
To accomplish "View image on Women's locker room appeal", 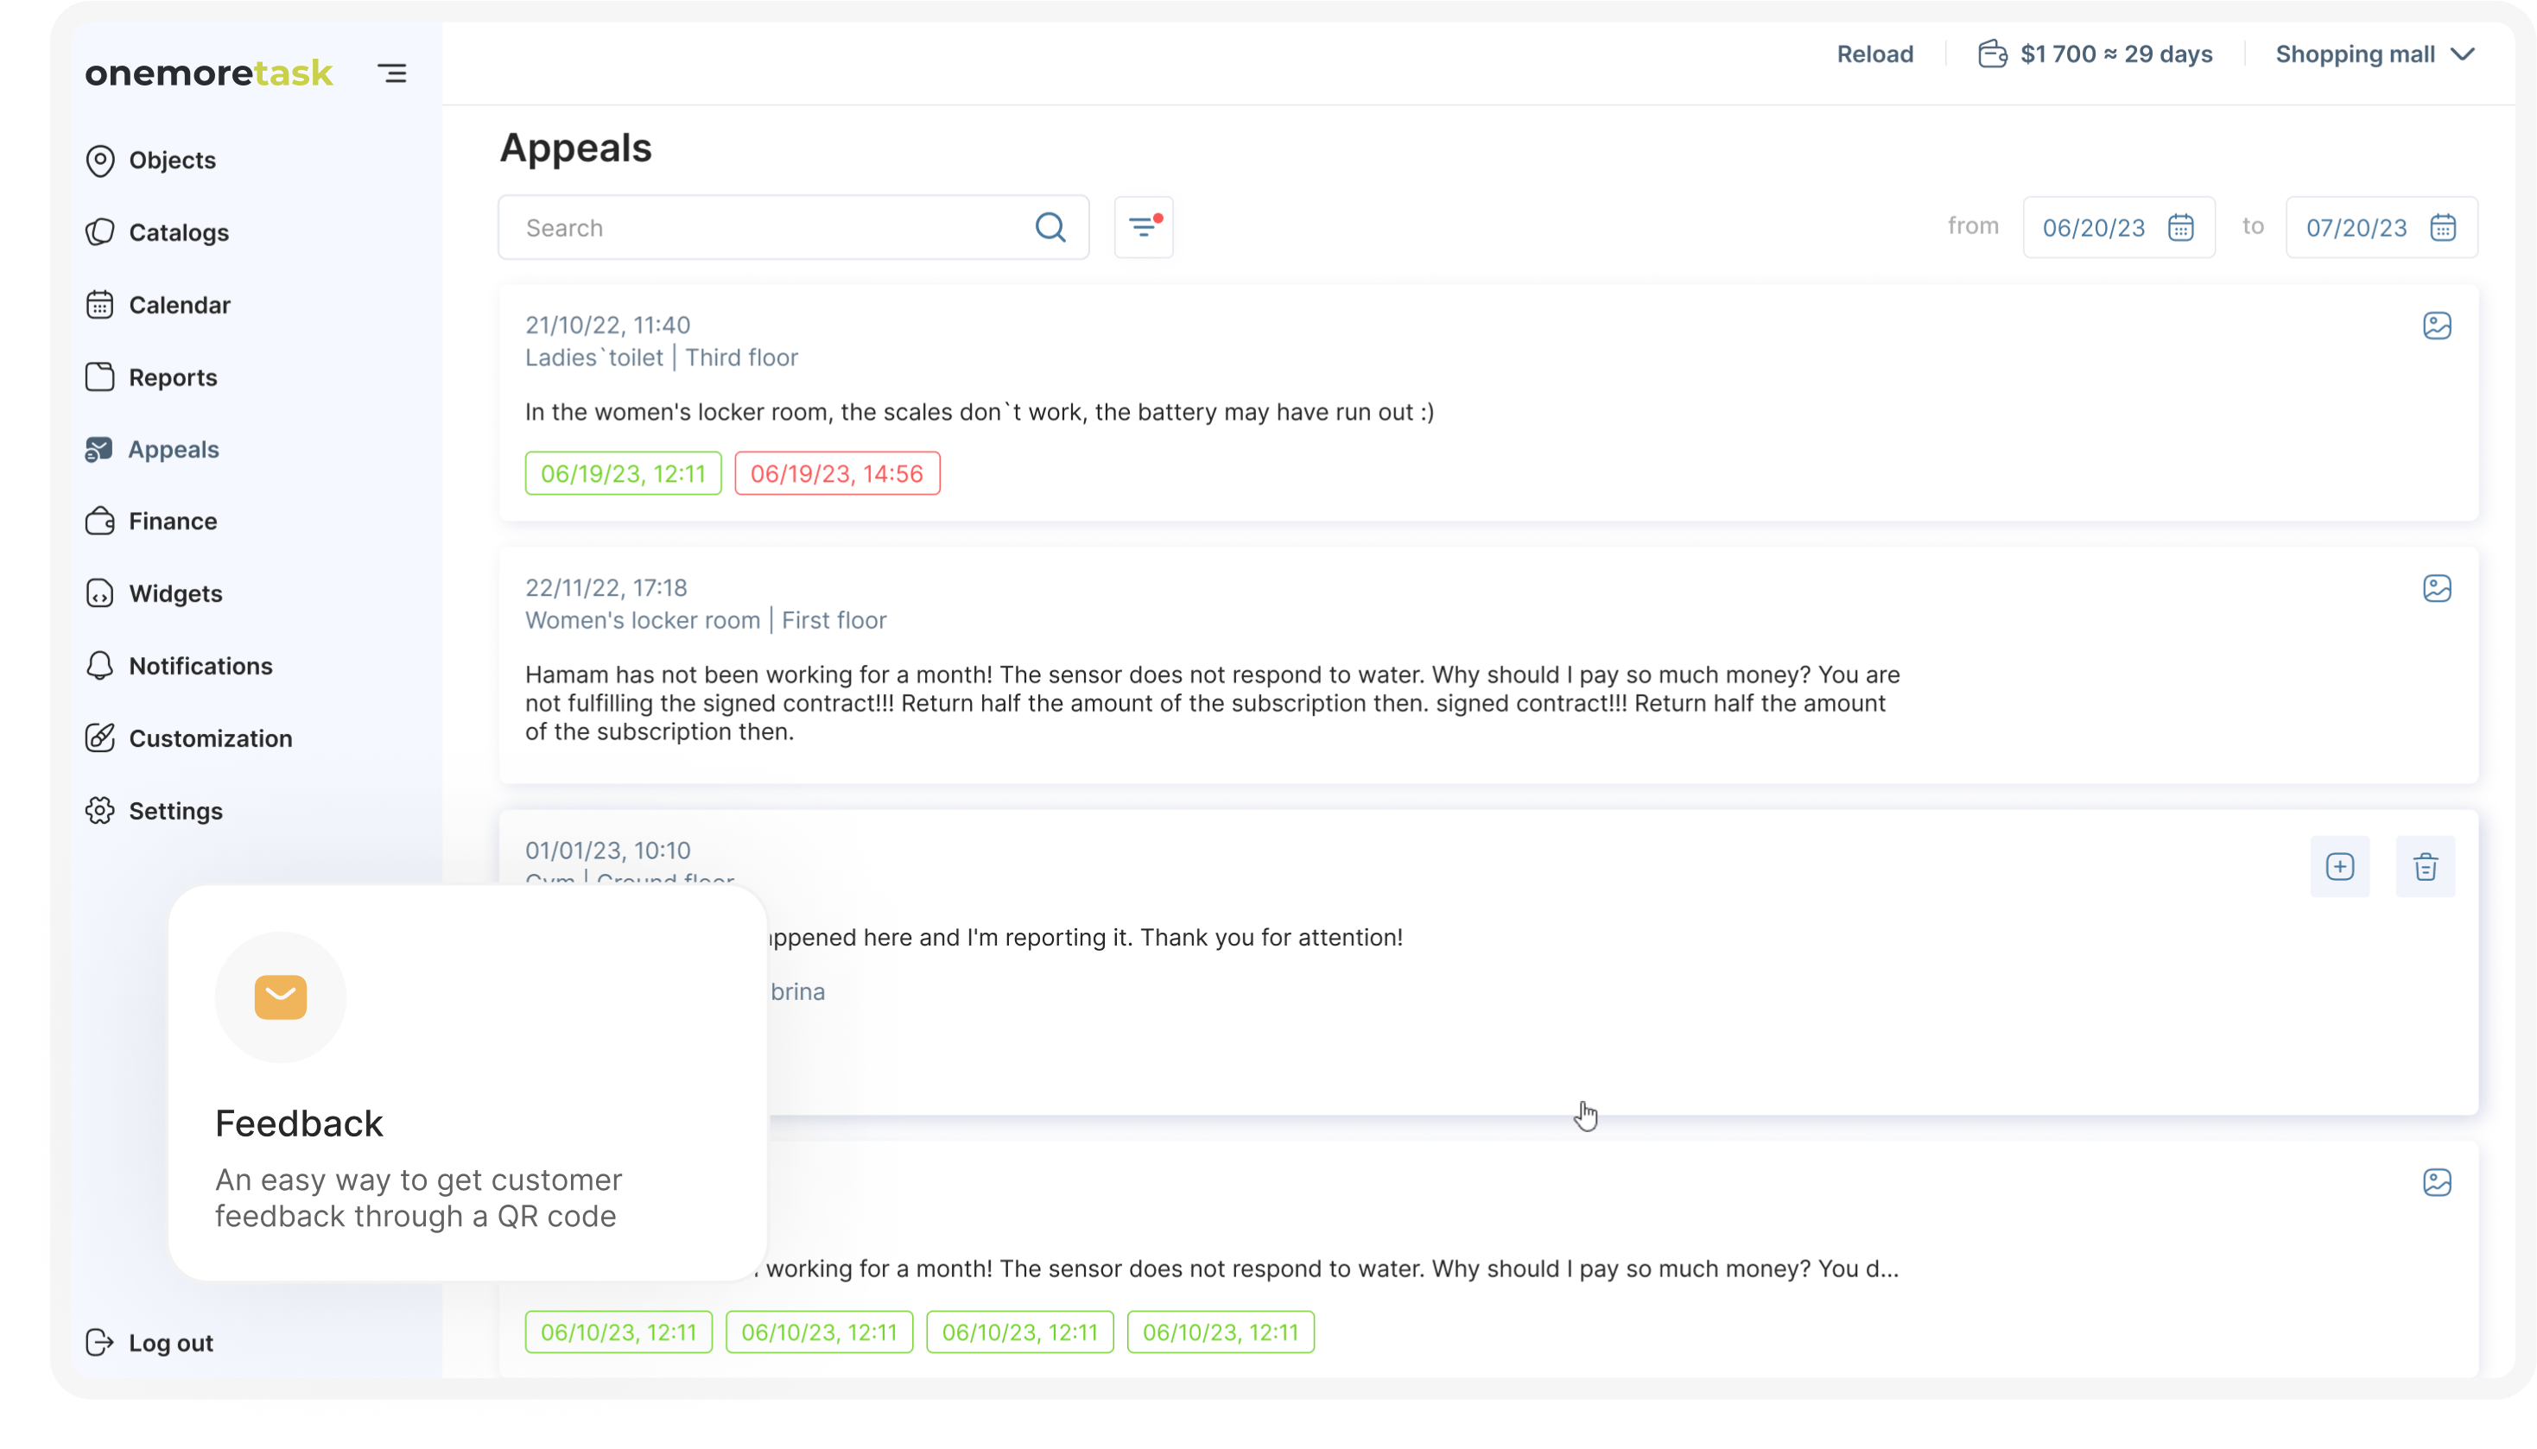I will (x=2437, y=588).
